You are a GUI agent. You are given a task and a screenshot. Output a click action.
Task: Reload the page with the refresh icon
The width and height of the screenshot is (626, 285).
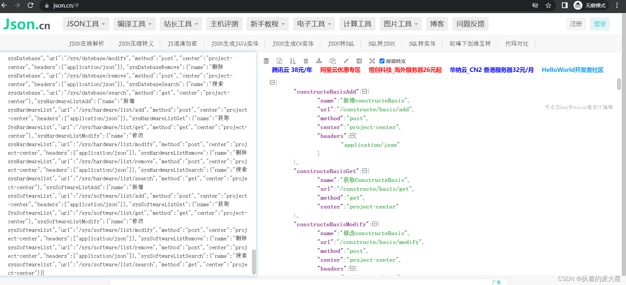(x=31, y=5)
